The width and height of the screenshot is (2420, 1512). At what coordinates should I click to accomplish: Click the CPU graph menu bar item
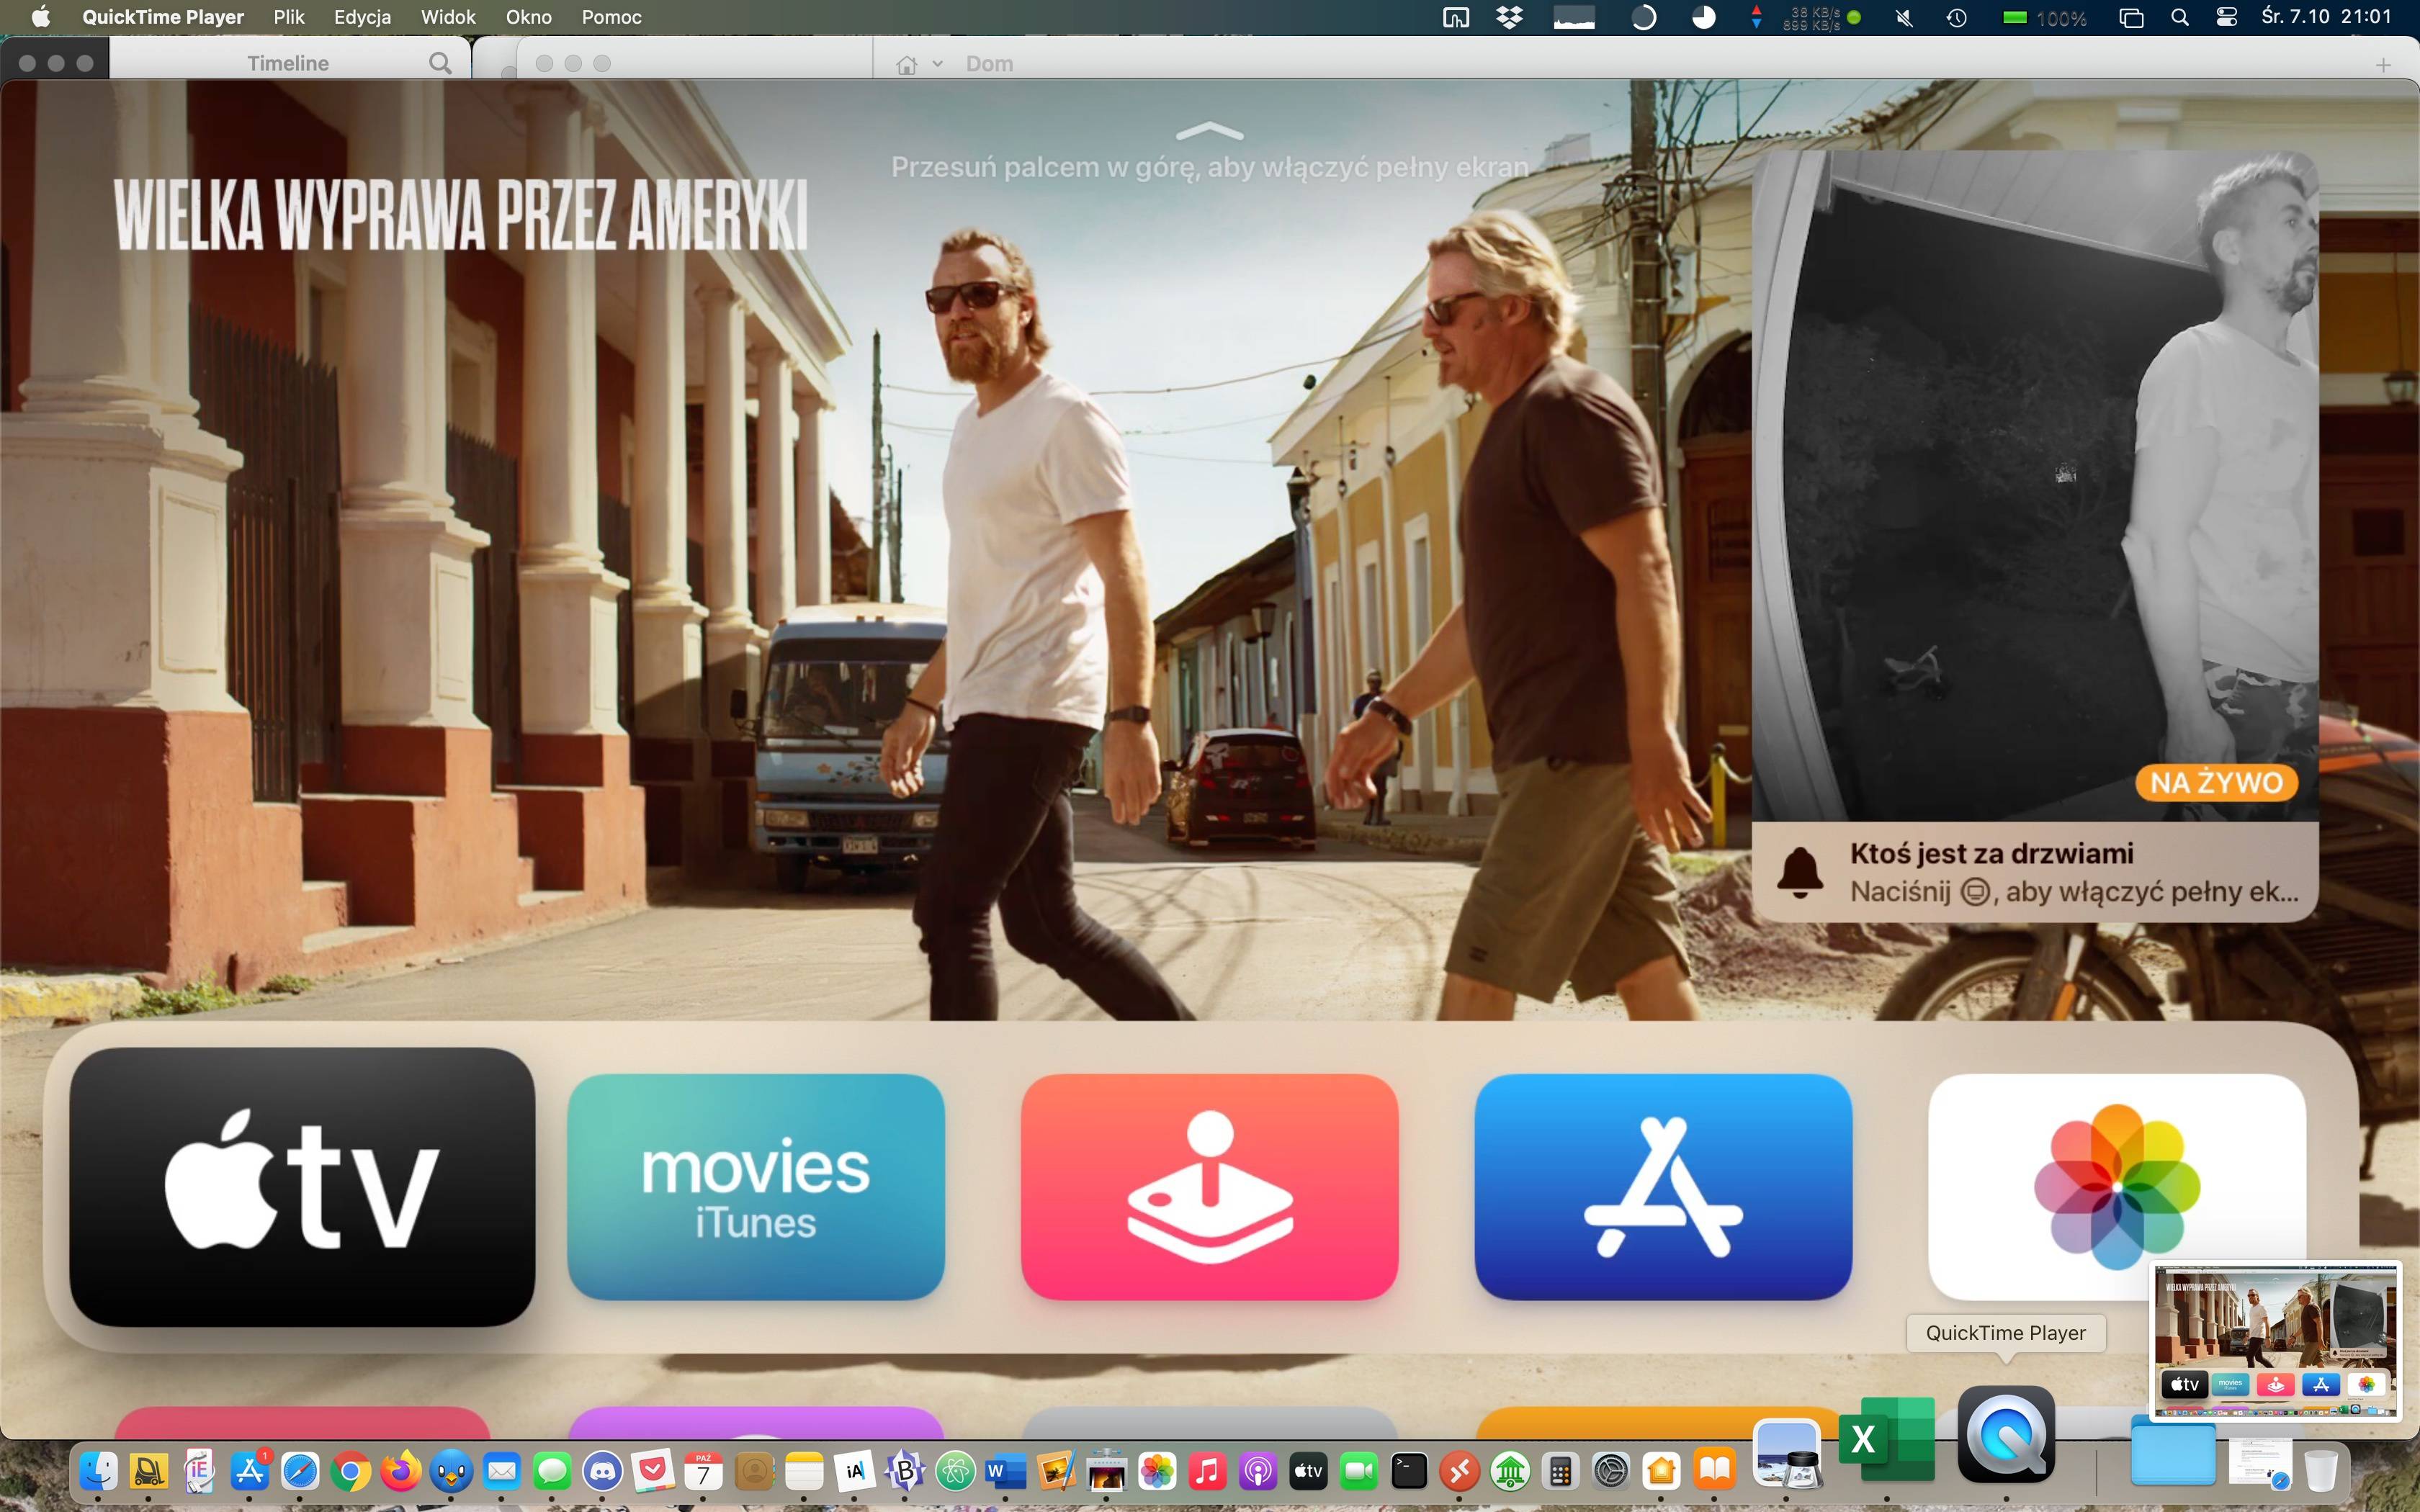click(x=1574, y=17)
